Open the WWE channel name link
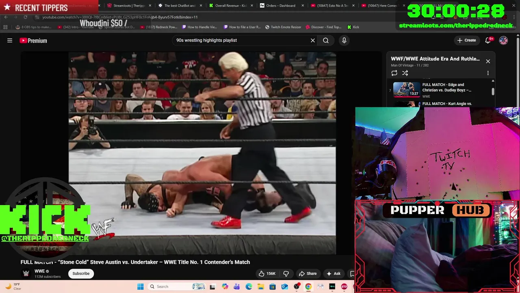 (x=39, y=271)
